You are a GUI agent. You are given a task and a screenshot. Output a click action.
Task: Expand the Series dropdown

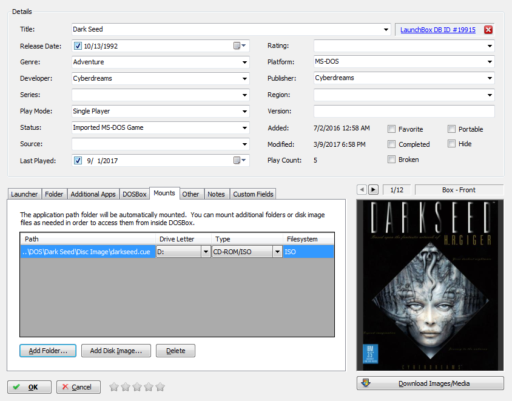point(244,95)
